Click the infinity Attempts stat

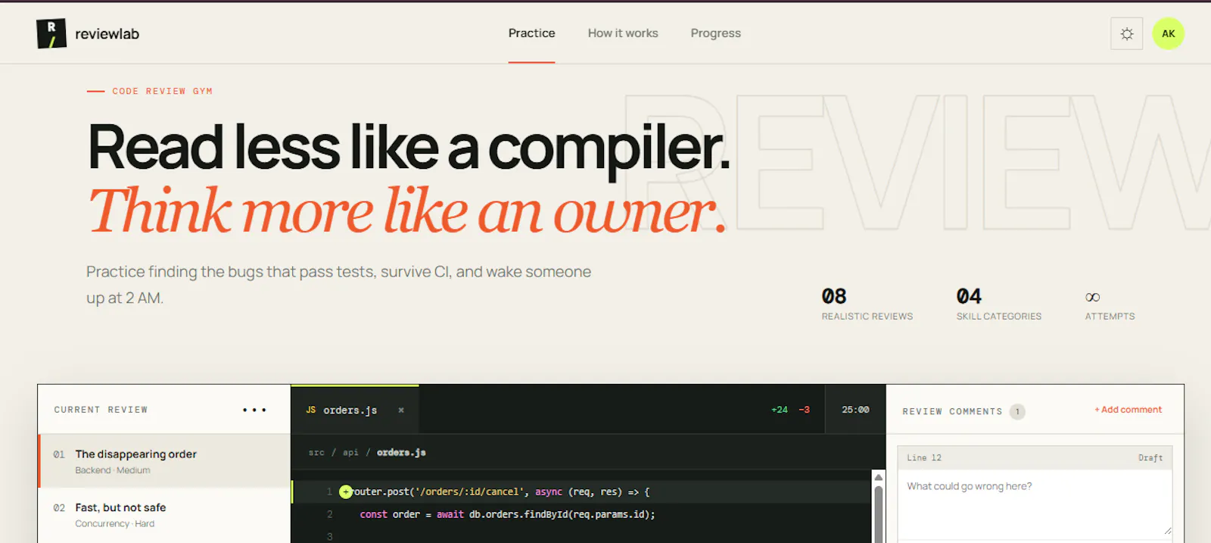point(1110,305)
